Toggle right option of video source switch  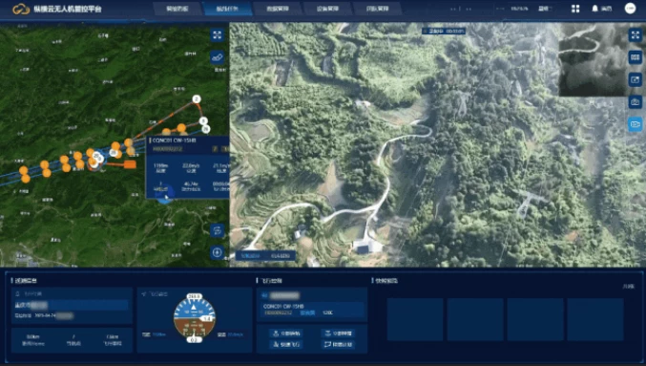point(281,256)
